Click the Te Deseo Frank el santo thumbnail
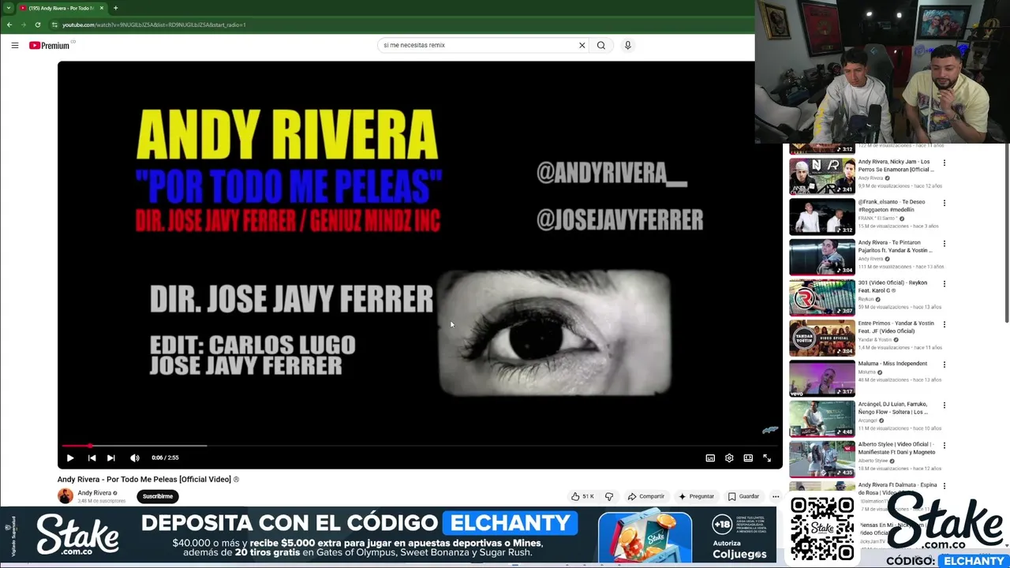Screen dimensions: 1010x568 [822, 216]
